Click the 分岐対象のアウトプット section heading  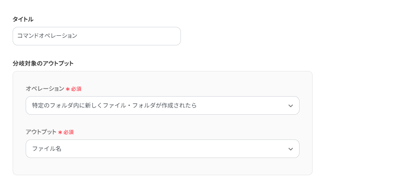point(43,63)
